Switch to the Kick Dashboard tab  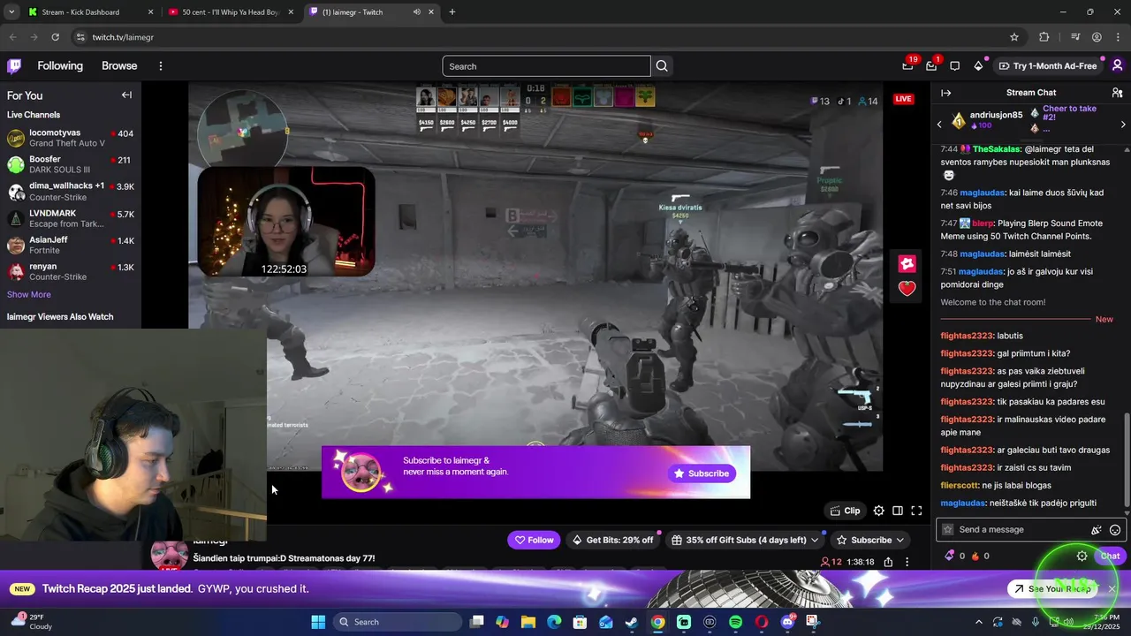click(88, 12)
